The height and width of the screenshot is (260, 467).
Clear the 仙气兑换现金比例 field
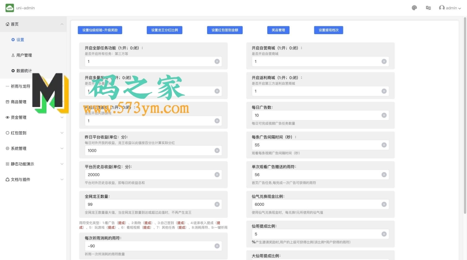click(384, 204)
